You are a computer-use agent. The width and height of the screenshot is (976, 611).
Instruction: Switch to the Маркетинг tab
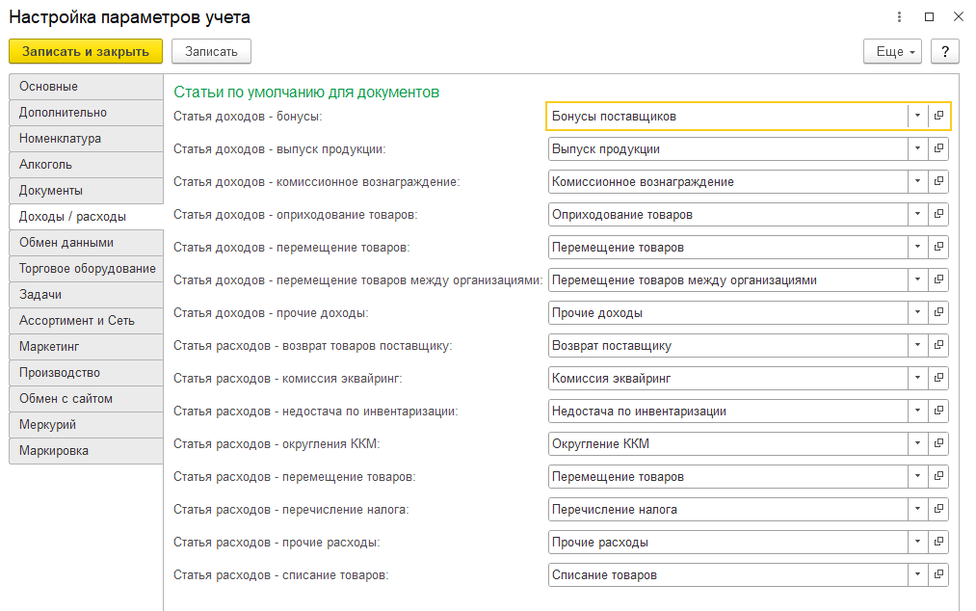coord(86,347)
